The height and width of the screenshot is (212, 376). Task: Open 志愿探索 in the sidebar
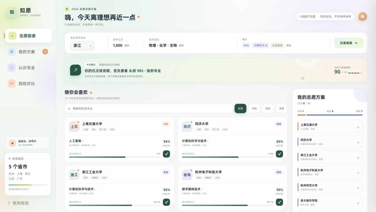tap(29, 36)
